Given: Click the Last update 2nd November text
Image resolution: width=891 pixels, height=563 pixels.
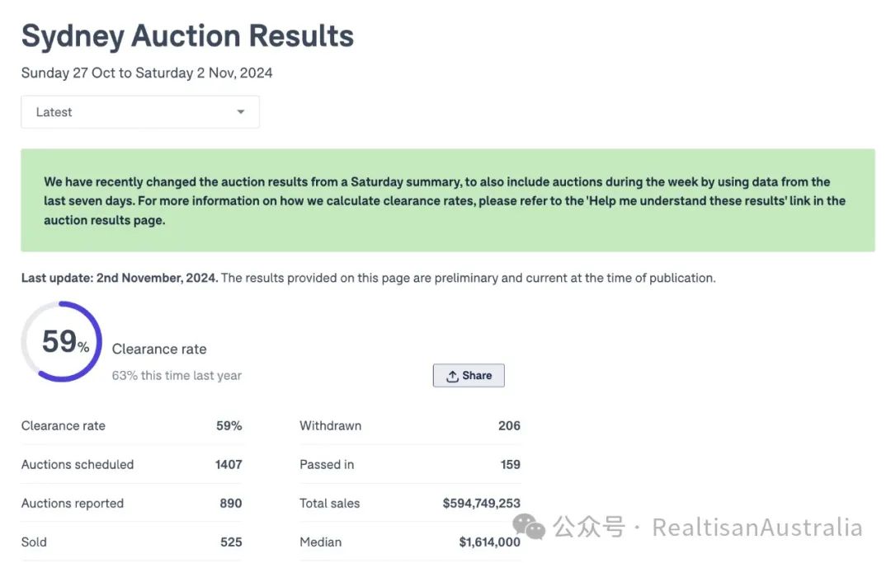Looking at the screenshot, I should 120,278.
